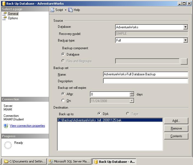Open the Script dropdown arrow
The width and height of the screenshot is (193, 165).
pos(66,10)
